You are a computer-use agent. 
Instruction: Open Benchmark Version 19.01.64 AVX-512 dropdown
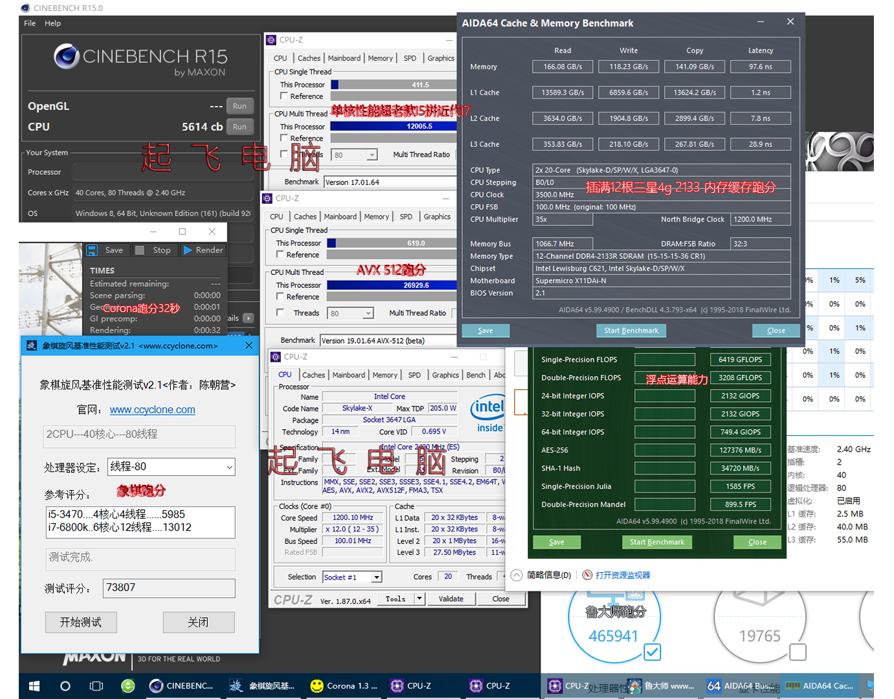(x=388, y=340)
